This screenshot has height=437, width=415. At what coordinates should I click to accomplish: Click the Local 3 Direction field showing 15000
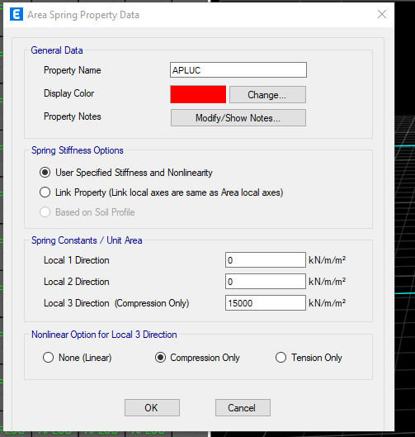point(266,303)
